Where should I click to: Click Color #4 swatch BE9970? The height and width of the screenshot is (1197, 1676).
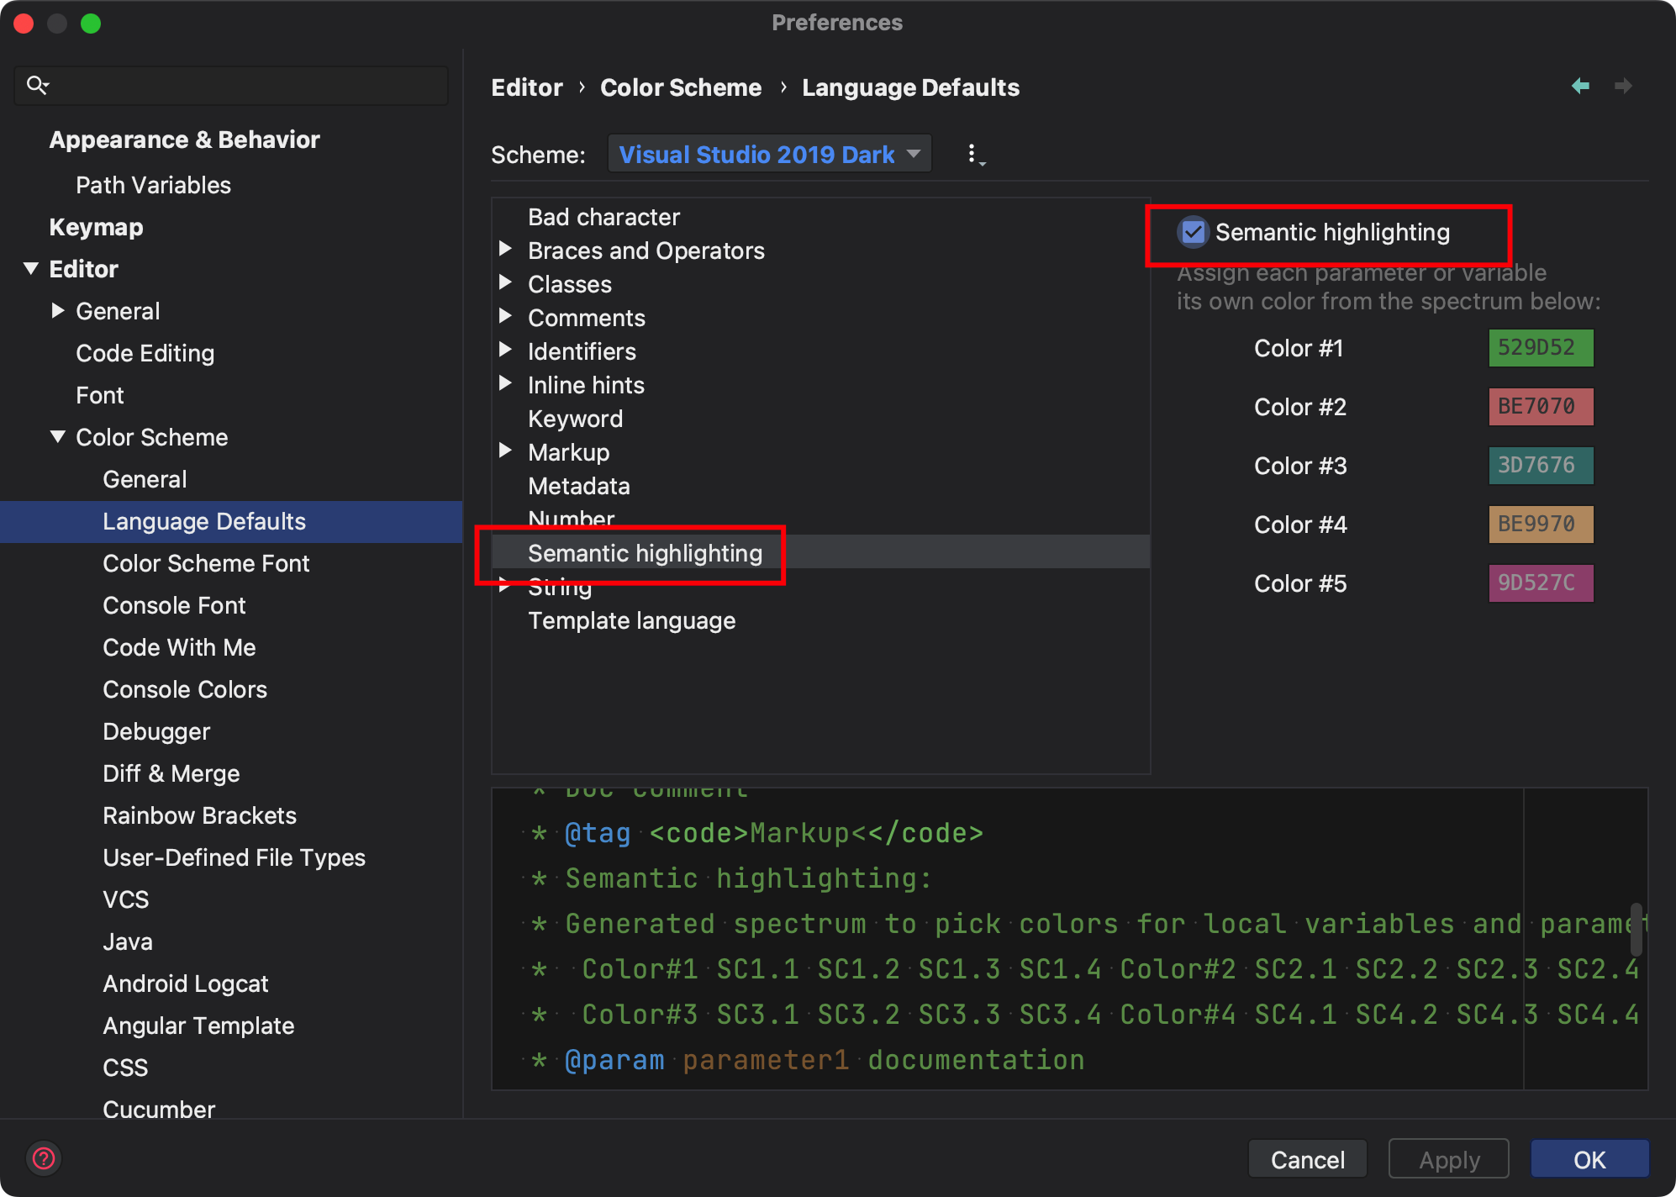[x=1541, y=525]
